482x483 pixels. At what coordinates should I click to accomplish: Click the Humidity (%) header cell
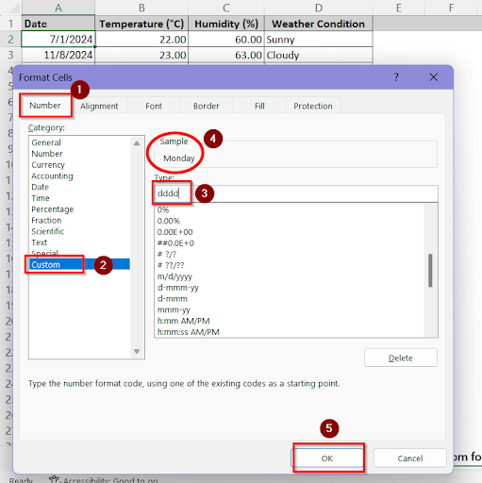(x=226, y=24)
